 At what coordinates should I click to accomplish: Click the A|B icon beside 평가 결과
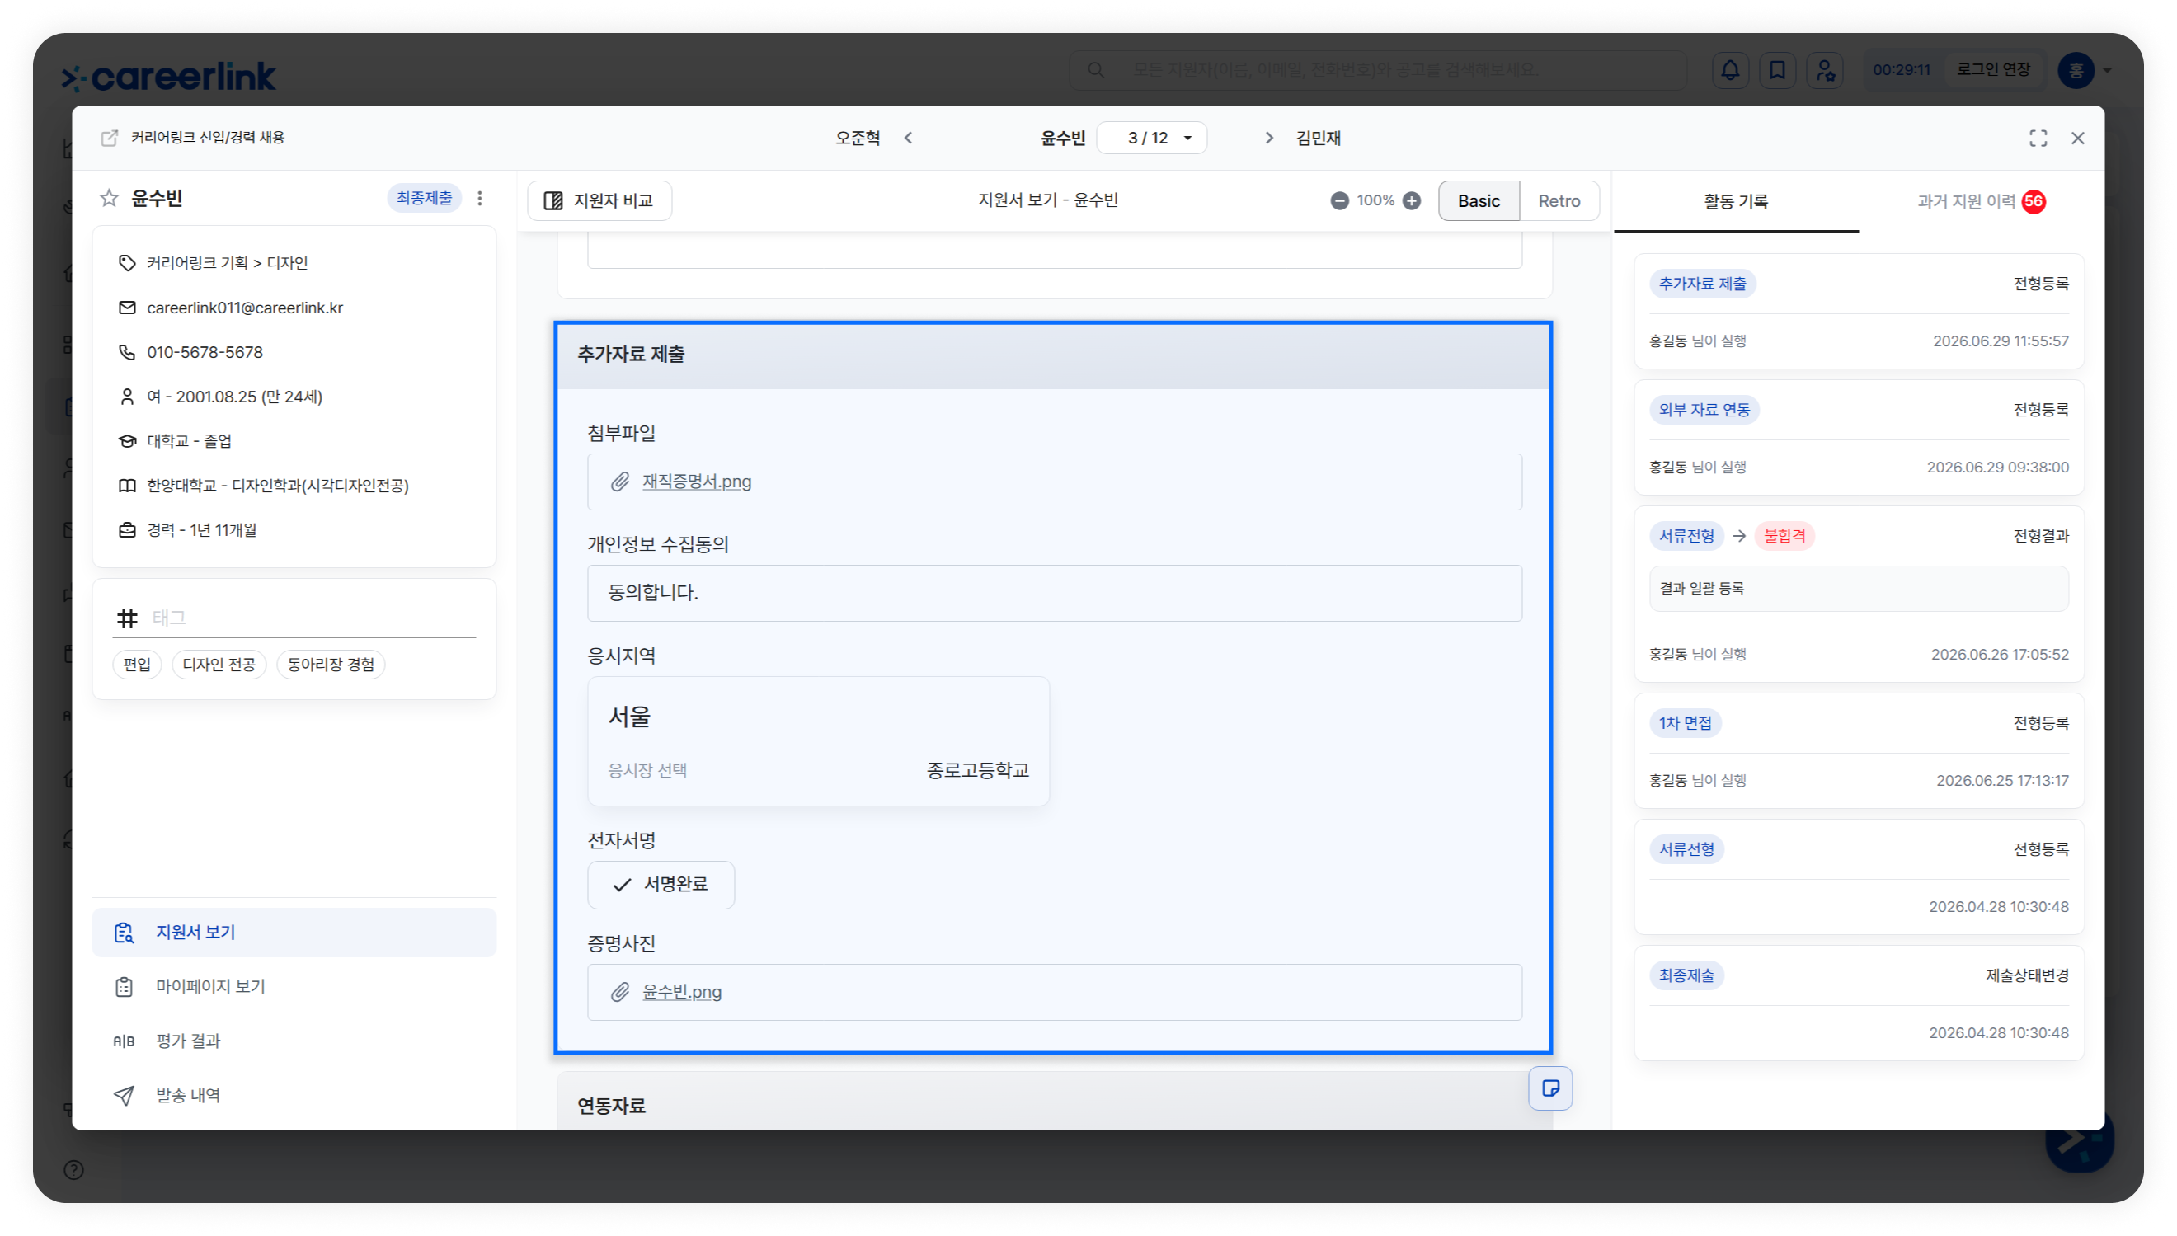pyautogui.click(x=124, y=1041)
